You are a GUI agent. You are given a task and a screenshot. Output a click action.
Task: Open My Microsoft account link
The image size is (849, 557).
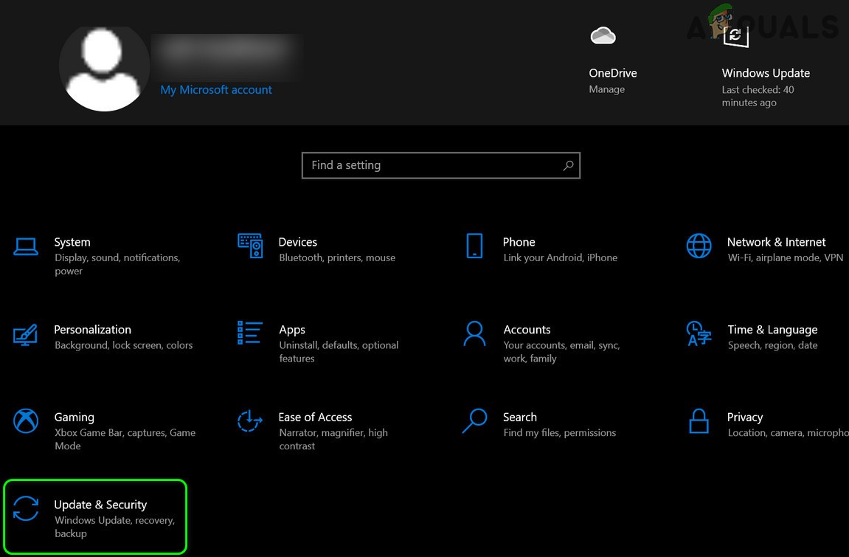[216, 89]
